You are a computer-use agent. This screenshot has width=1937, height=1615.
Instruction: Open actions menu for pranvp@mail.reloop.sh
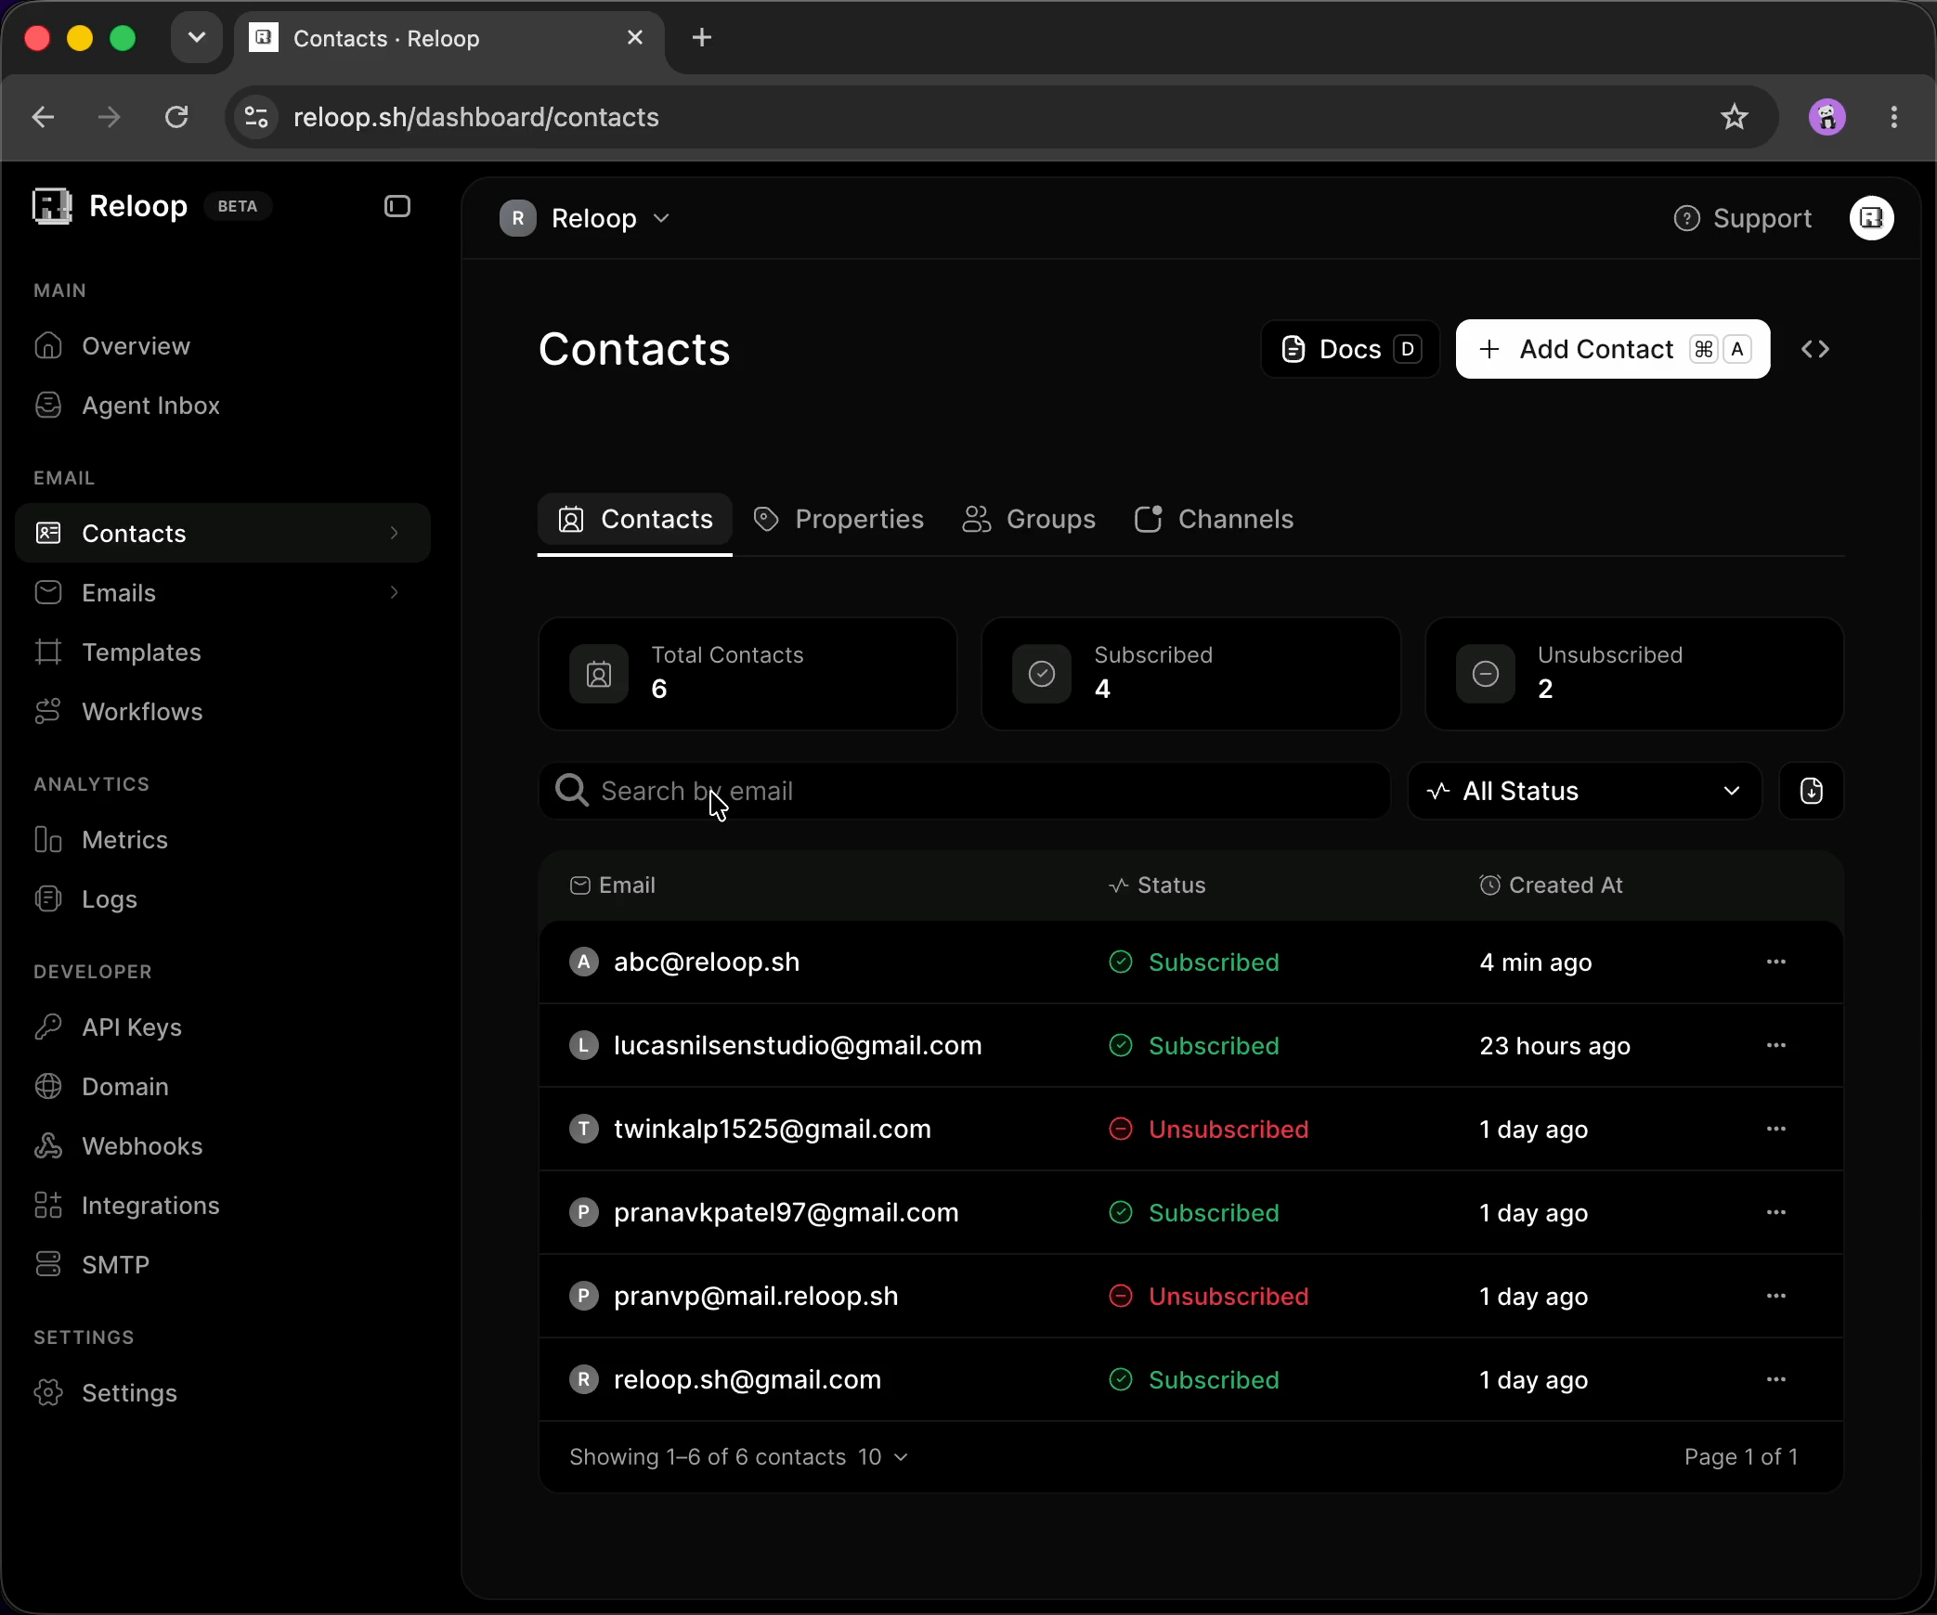[1775, 1296]
